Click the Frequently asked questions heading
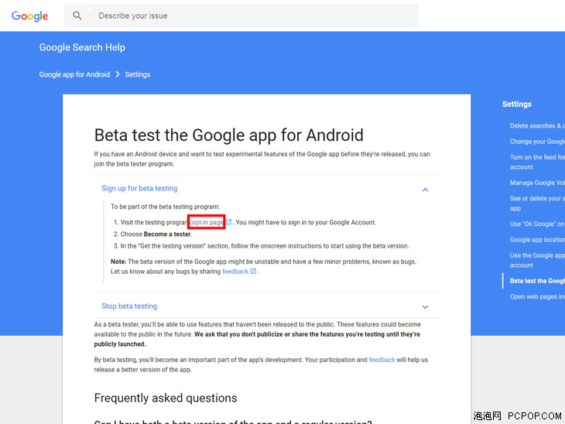Image resolution: width=565 pixels, height=424 pixels. (166, 398)
